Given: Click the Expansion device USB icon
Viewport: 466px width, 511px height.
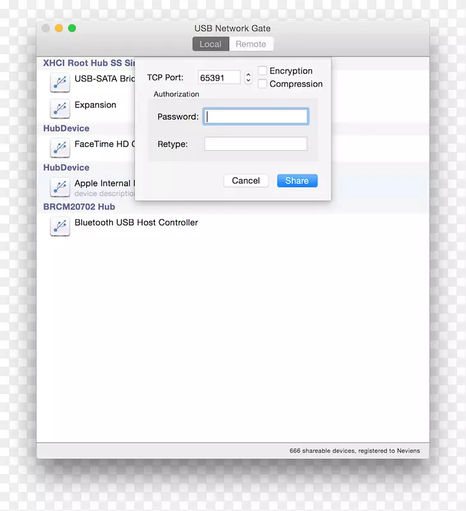Looking at the screenshot, I should click(60, 108).
